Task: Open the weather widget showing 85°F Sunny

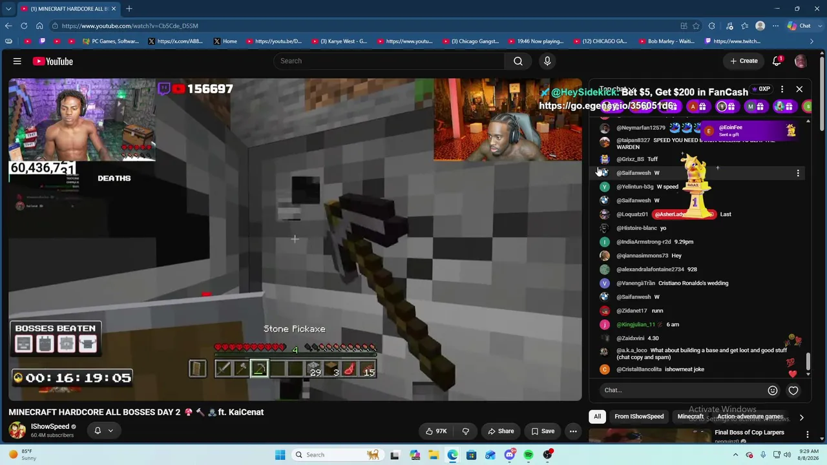Action: pyautogui.click(x=22, y=455)
